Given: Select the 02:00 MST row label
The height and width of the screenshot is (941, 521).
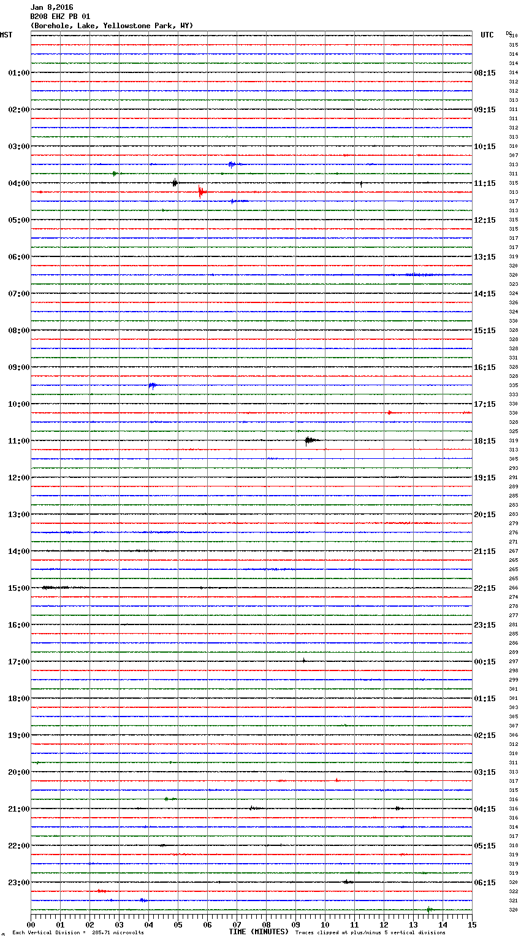Looking at the screenshot, I should coord(19,110).
